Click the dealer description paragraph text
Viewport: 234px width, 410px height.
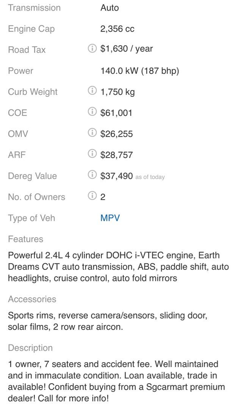117,381
